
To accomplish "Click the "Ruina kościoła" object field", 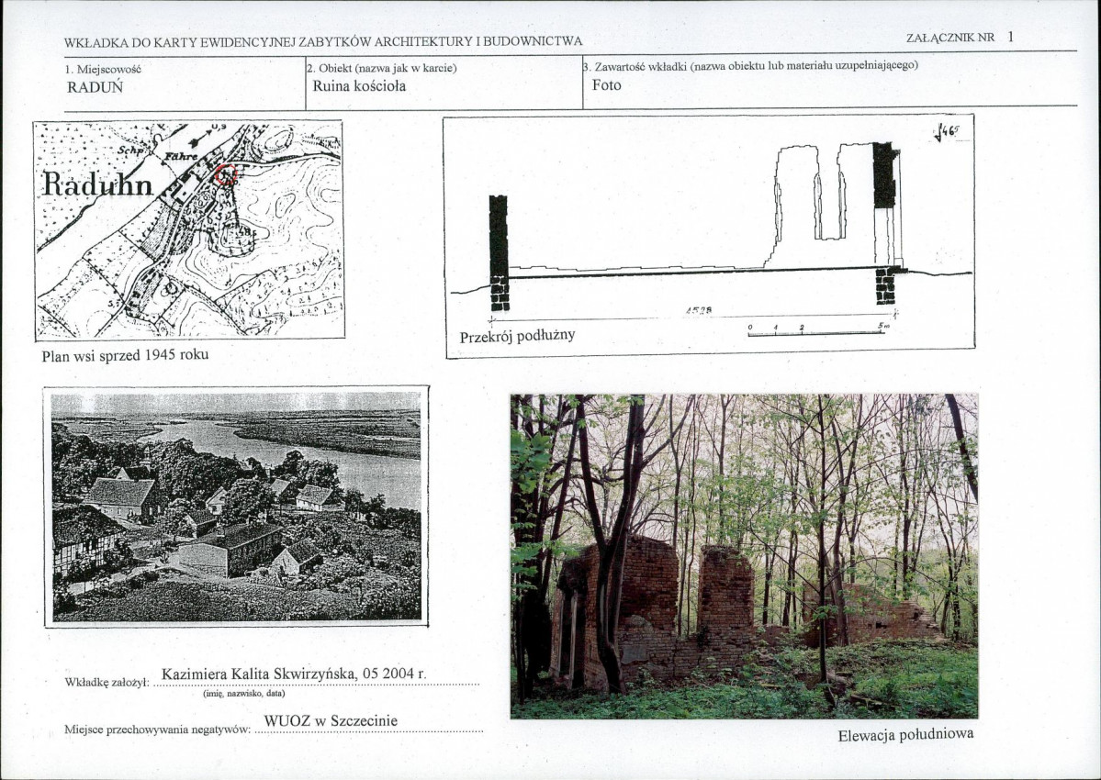I will tap(359, 86).
